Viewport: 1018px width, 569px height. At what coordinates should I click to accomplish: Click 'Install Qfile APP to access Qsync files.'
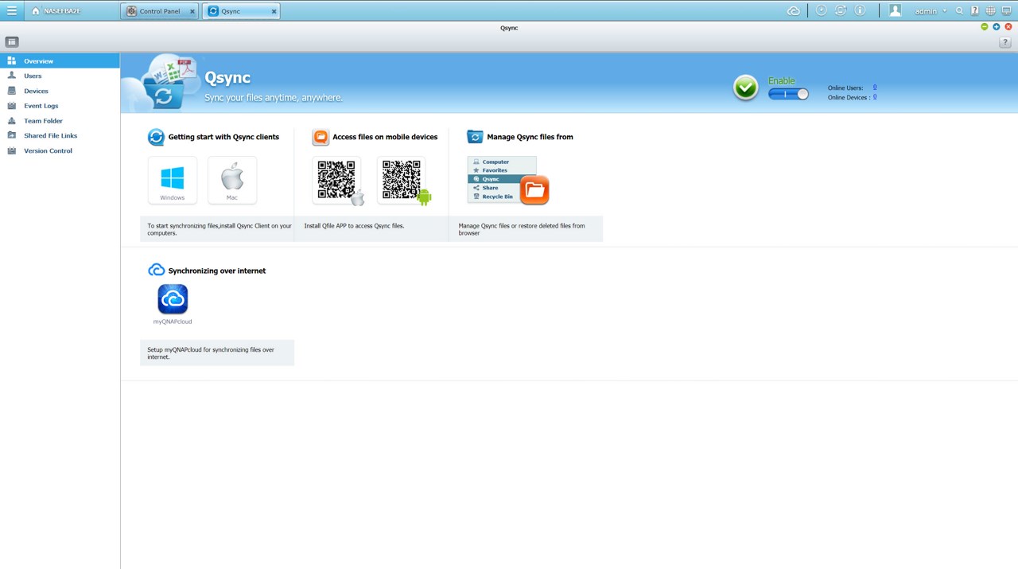(x=354, y=226)
